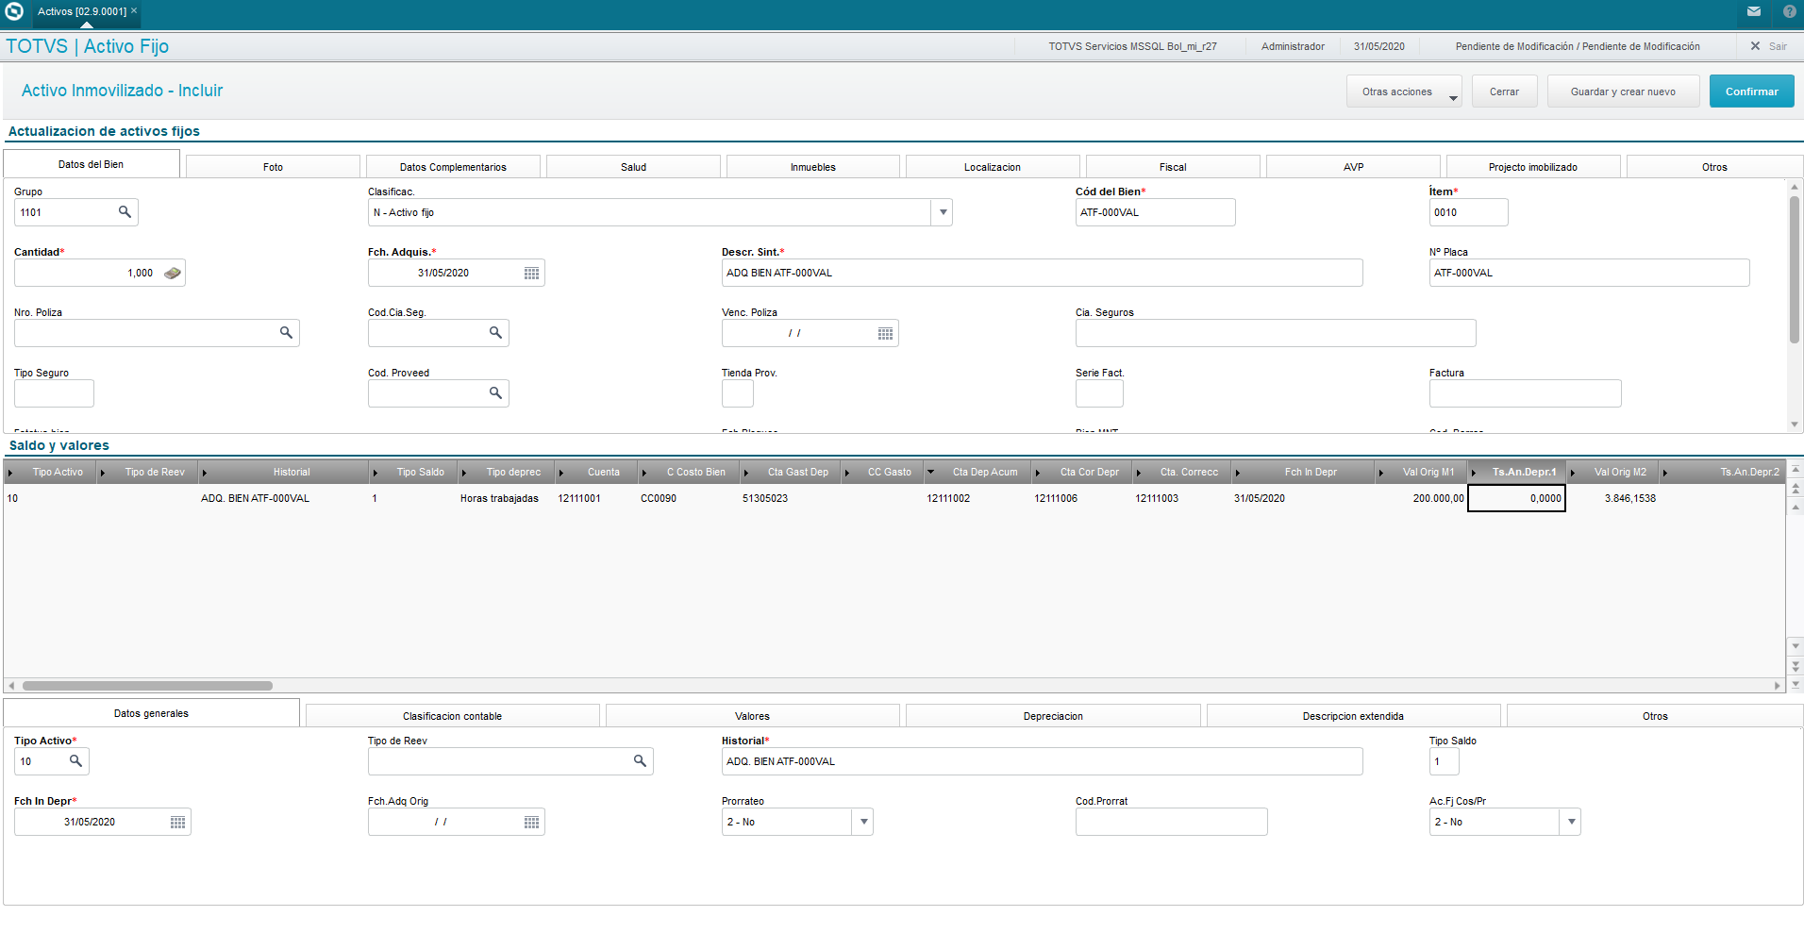Expand the Clasificac. dropdown

click(943, 212)
